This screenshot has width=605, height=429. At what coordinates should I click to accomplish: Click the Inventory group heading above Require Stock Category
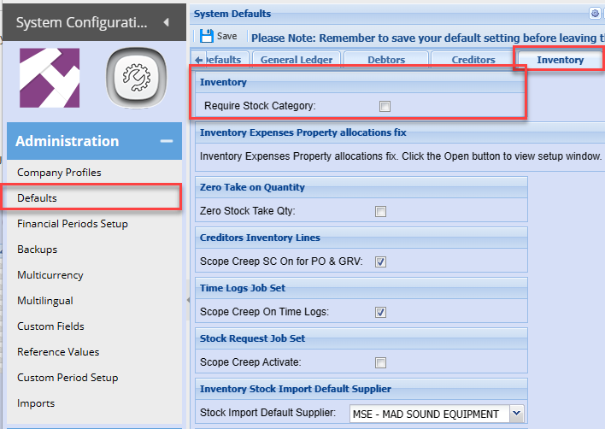(223, 82)
